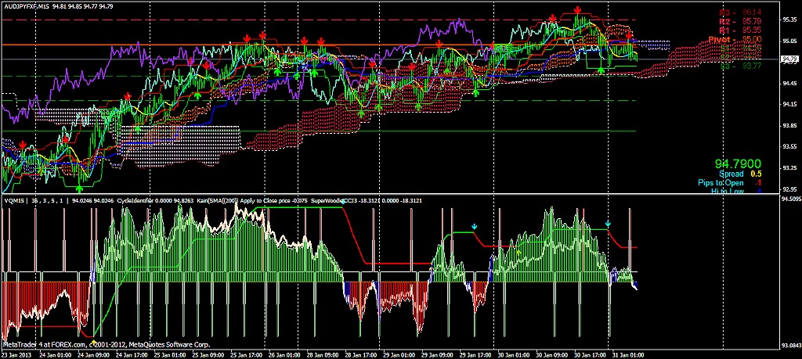Select the VQM15 indicator header label
Viewport: 802px width, 359px height.
[14, 200]
